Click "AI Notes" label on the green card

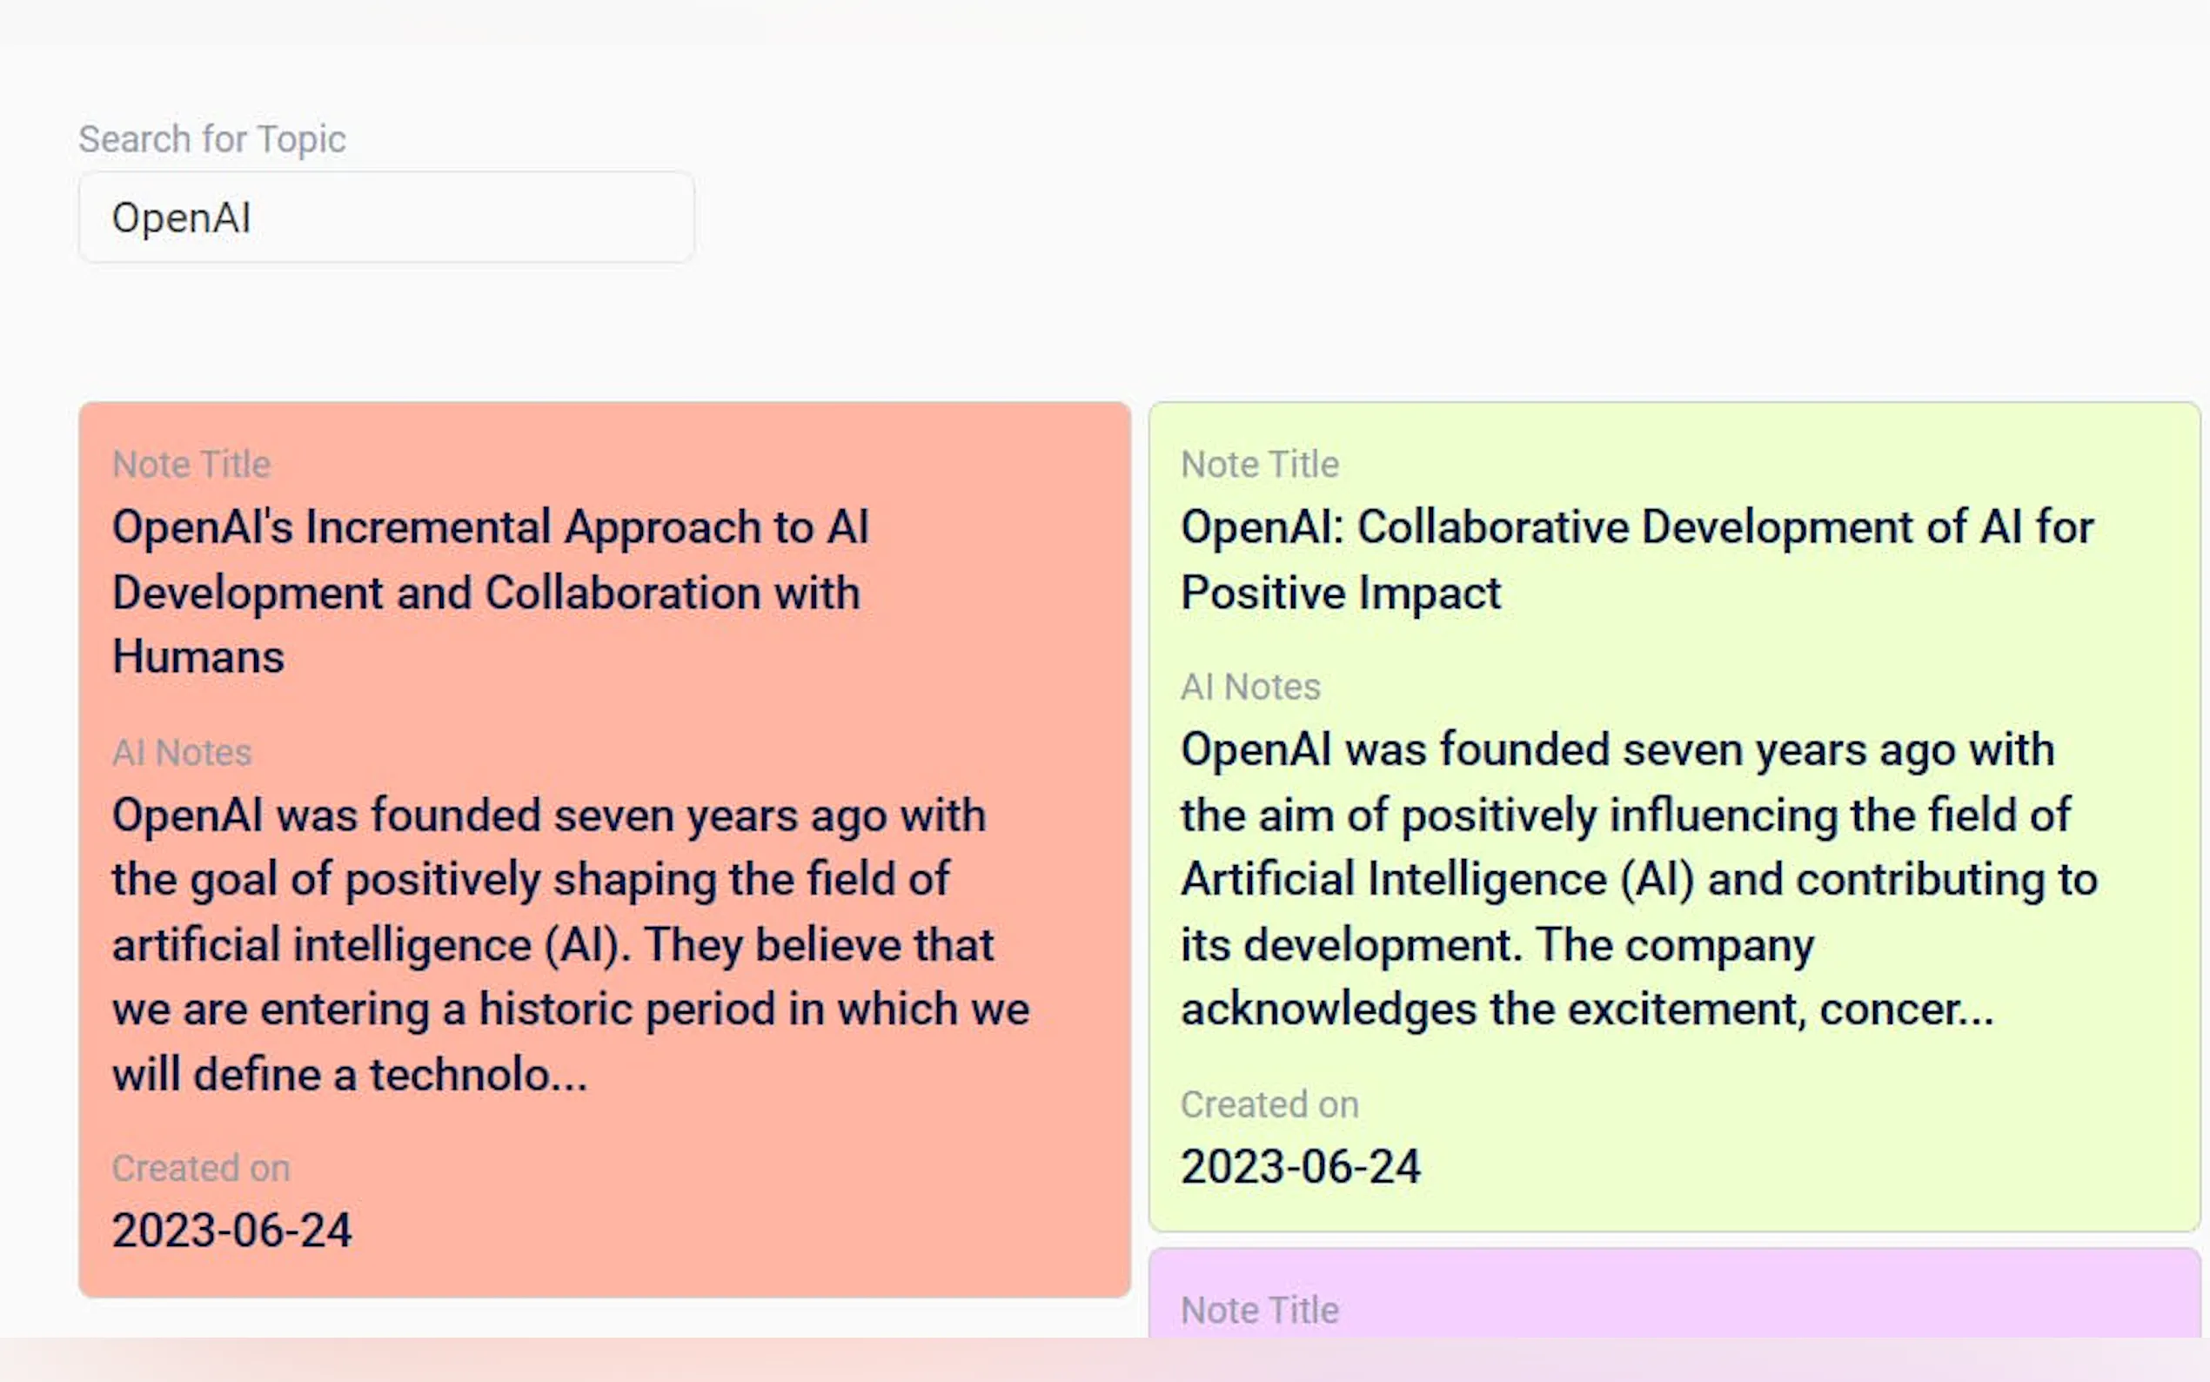[x=1249, y=687]
